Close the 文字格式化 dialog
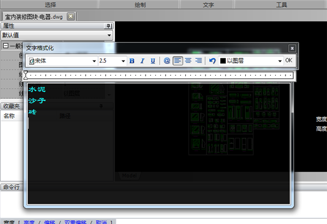This screenshot has width=327, height=224. point(292,49)
